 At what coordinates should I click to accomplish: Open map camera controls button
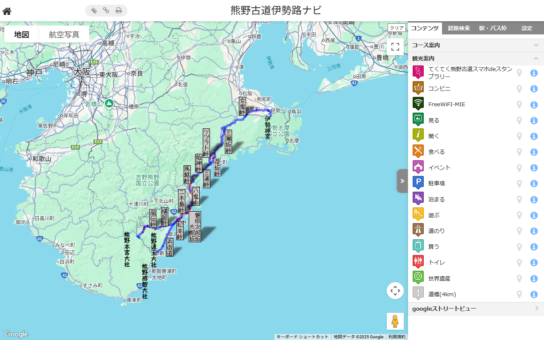click(395, 291)
